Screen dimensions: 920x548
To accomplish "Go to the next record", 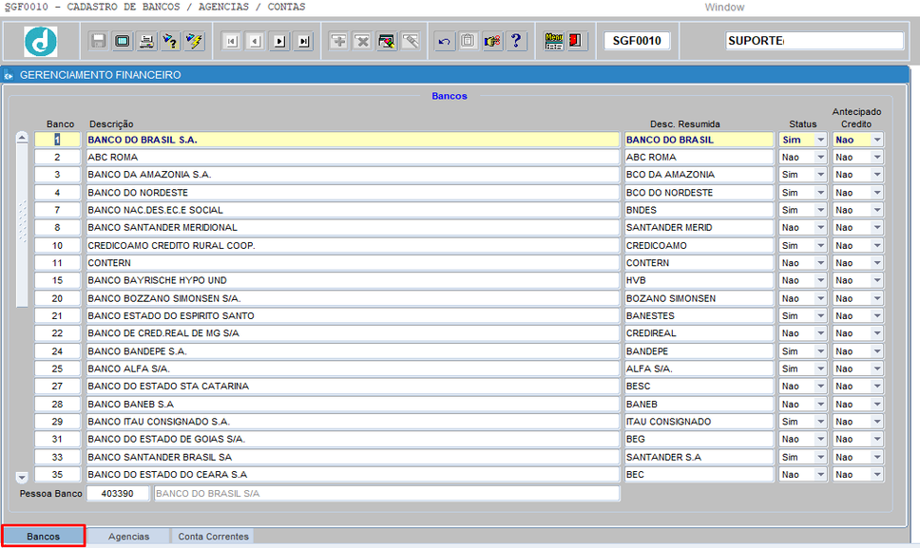I will click(x=279, y=41).
